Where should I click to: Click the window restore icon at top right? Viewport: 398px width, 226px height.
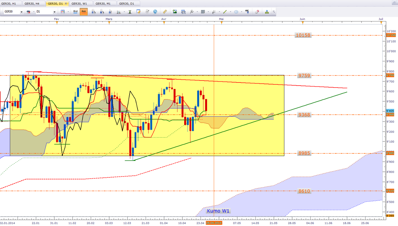coord(394,3)
